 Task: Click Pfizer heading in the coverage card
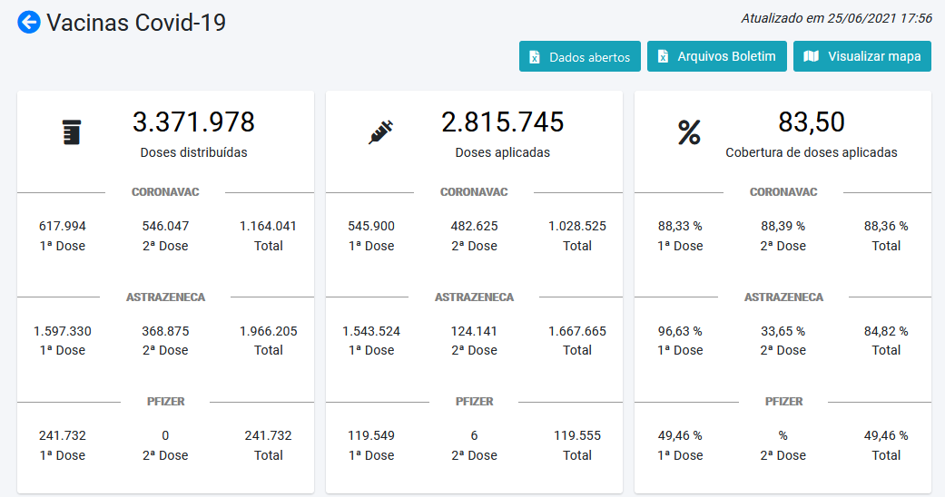point(783,402)
